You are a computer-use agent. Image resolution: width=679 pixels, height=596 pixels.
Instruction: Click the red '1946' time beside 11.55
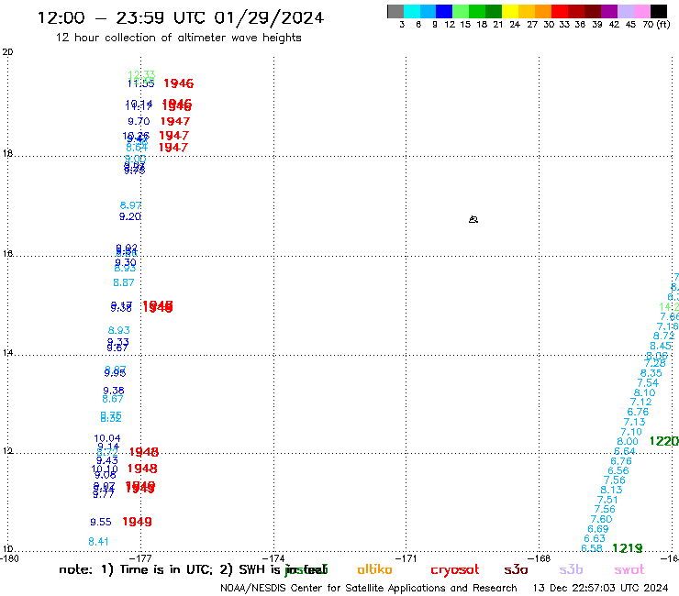(x=178, y=83)
